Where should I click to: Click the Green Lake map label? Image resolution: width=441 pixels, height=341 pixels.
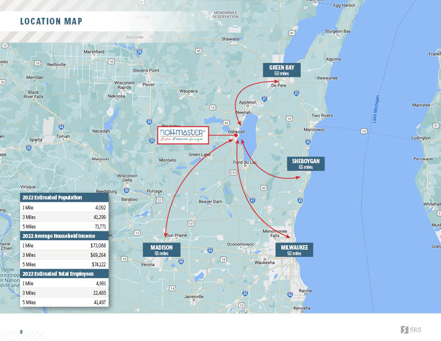click(199, 154)
